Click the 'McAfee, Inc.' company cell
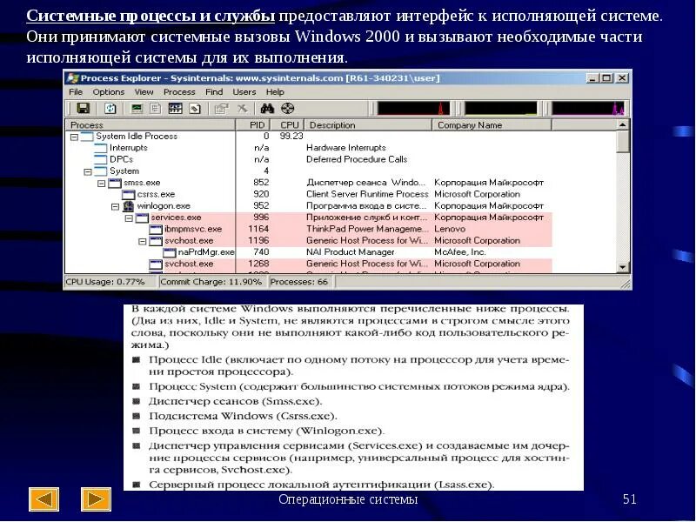This screenshot has height=522, width=696. click(459, 252)
